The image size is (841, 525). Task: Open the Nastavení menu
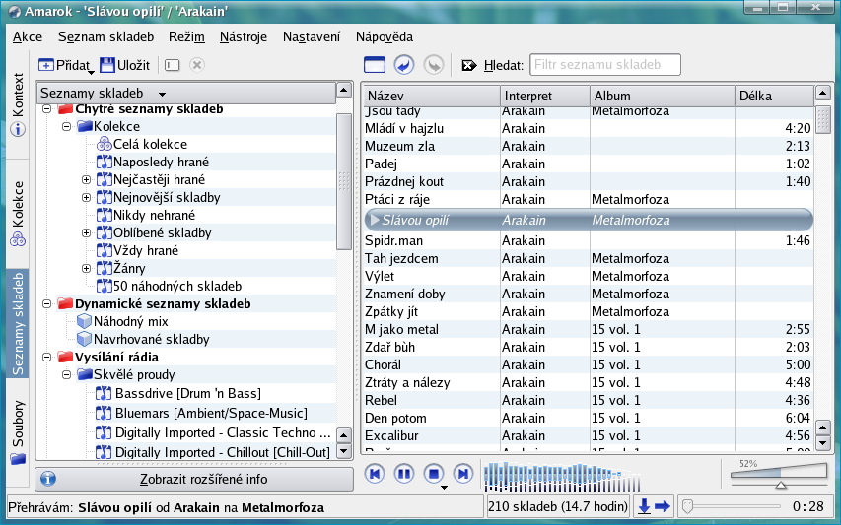(312, 37)
